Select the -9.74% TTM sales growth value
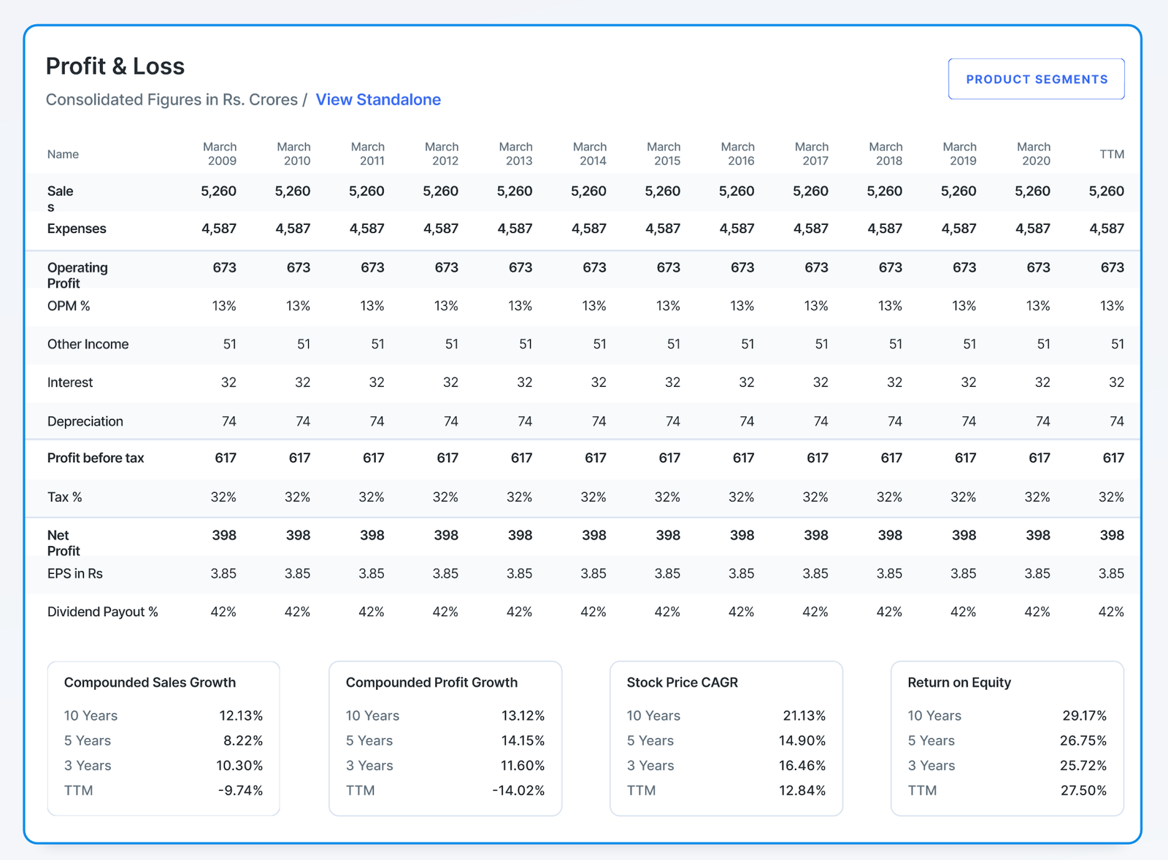This screenshot has width=1168, height=860. pos(240,790)
